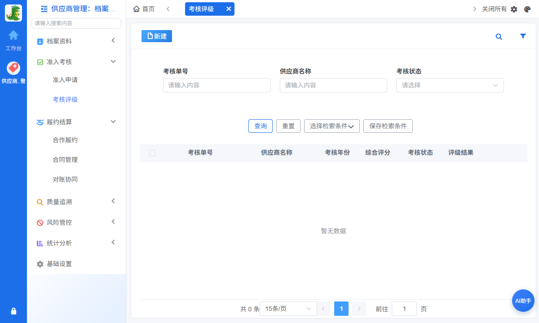This screenshot has height=323, width=539.
Task: Open 考核评级 in the sidebar
Action: pos(65,100)
